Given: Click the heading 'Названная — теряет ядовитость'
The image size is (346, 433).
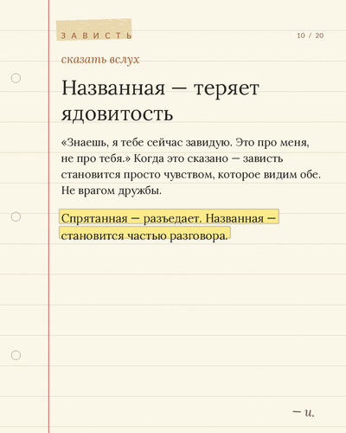Looking at the screenshot, I should 160,100.
